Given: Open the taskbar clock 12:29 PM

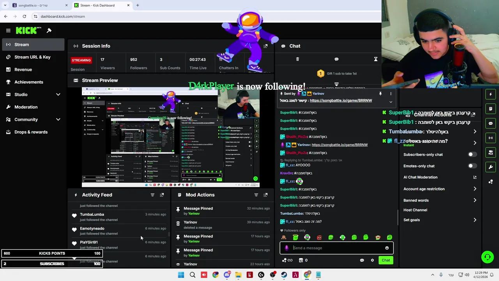Looking at the screenshot, I should pos(481,275).
